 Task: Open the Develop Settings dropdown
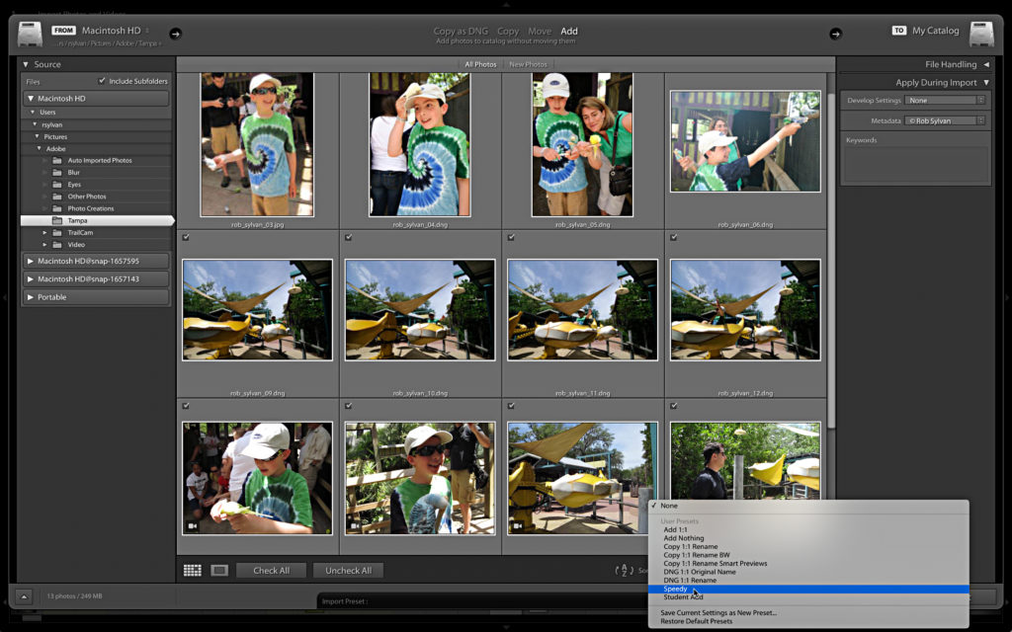pos(947,101)
